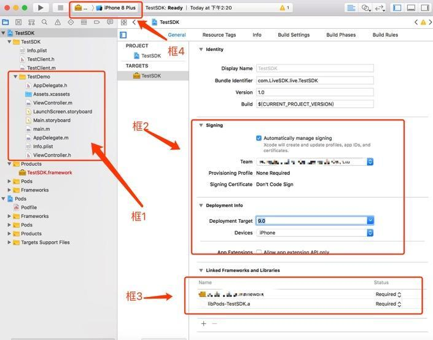This screenshot has width=433, height=340.
Task: Open the related items grid menu
Action: point(123,22)
